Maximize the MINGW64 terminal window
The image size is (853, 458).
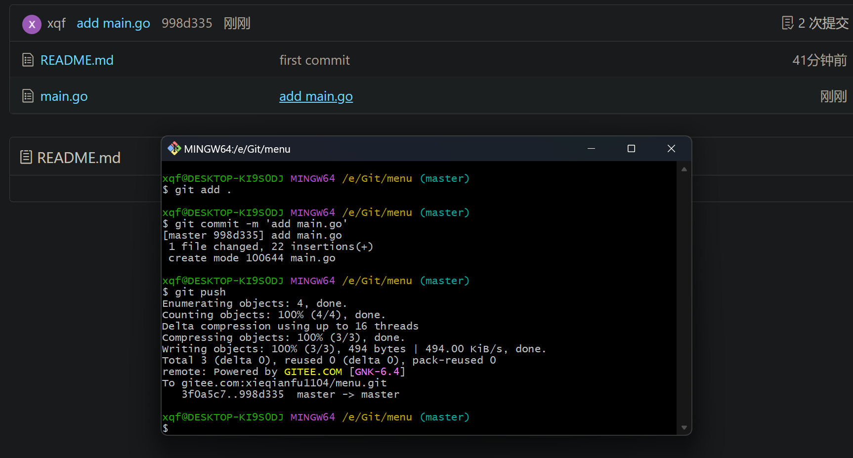pos(631,149)
